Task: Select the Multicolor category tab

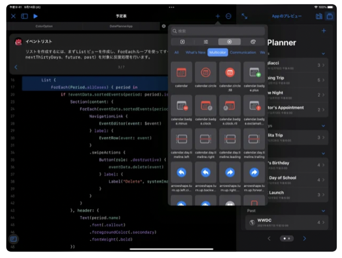Action: pos(218,52)
